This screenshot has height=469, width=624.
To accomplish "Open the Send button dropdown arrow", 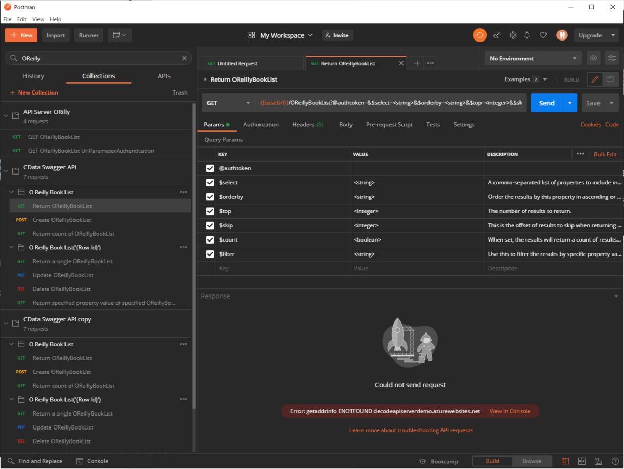I will click(x=570, y=103).
